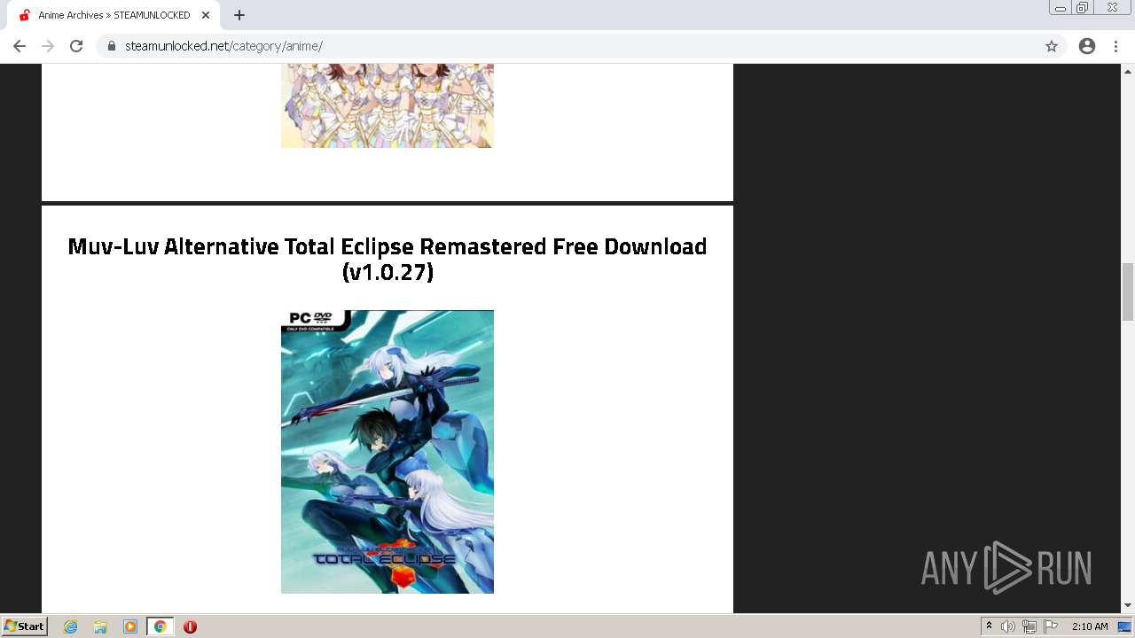This screenshot has width=1135, height=638.
Task: Close the Anime Archives tab
Action: coord(206,15)
